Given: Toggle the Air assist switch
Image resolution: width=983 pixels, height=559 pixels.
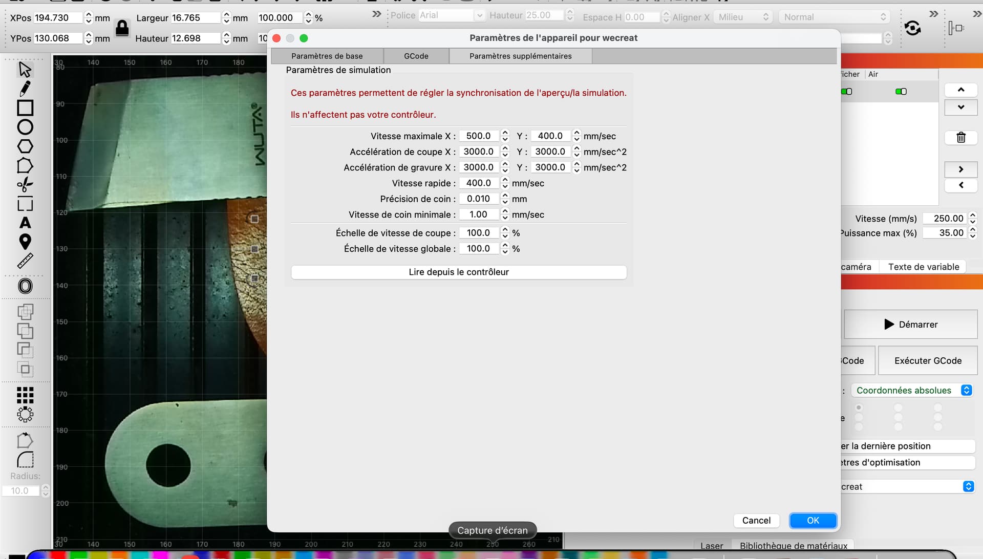Looking at the screenshot, I should 901,92.
